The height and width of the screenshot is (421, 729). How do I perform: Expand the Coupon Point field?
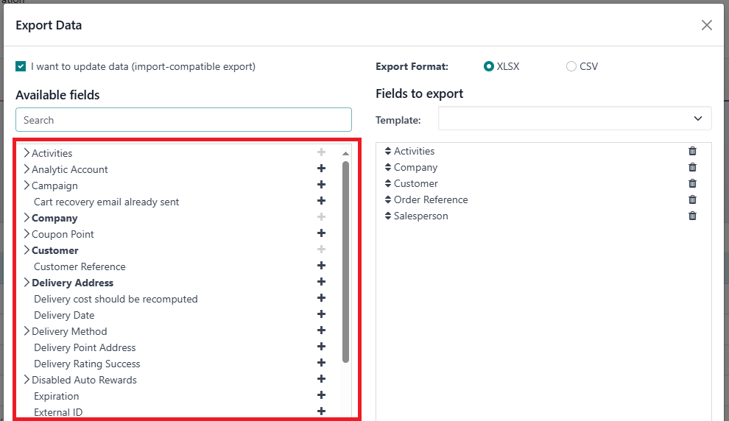tap(27, 234)
